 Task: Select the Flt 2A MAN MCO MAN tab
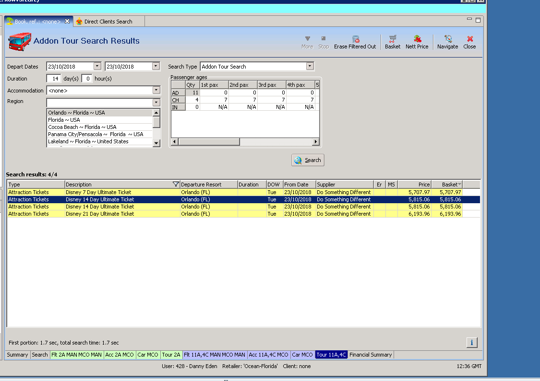point(77,355)
